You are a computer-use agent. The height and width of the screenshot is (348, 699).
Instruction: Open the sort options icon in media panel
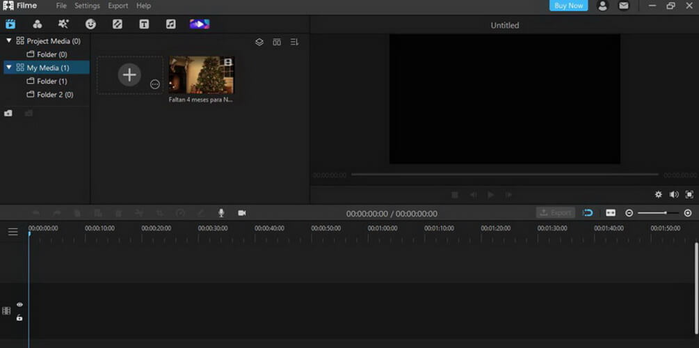point(294,42)
